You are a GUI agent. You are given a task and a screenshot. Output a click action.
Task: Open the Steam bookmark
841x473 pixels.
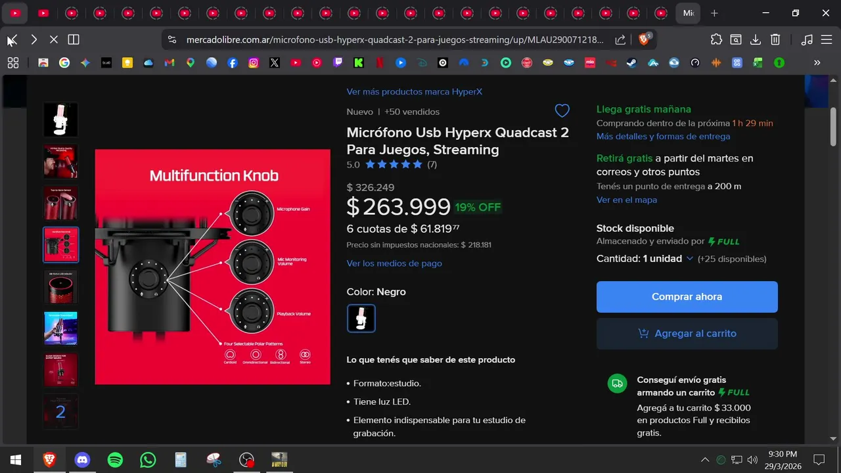[x=632, y=63]
